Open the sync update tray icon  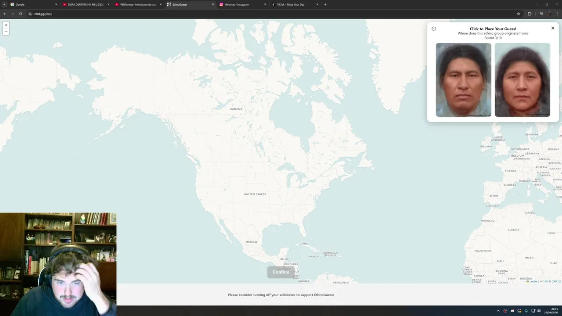519,311
